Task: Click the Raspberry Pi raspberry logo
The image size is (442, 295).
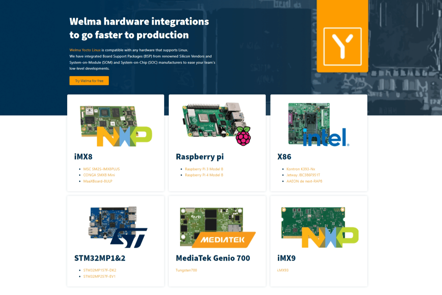Action: pos(243,136)
